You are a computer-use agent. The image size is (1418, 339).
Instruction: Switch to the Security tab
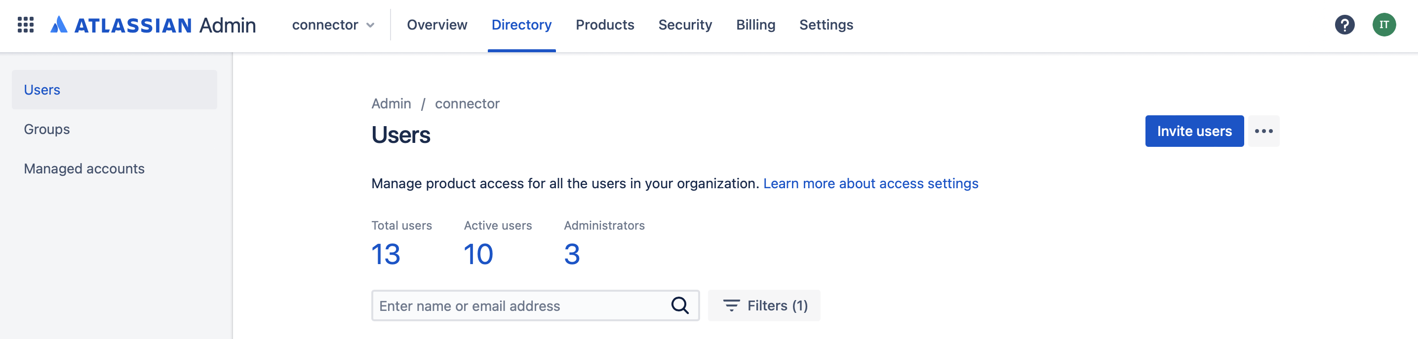685,25
